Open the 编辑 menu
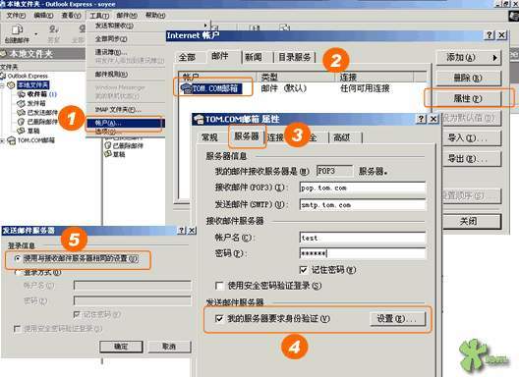This screenshot has height=377, width=519. click(x=43, y=15)
